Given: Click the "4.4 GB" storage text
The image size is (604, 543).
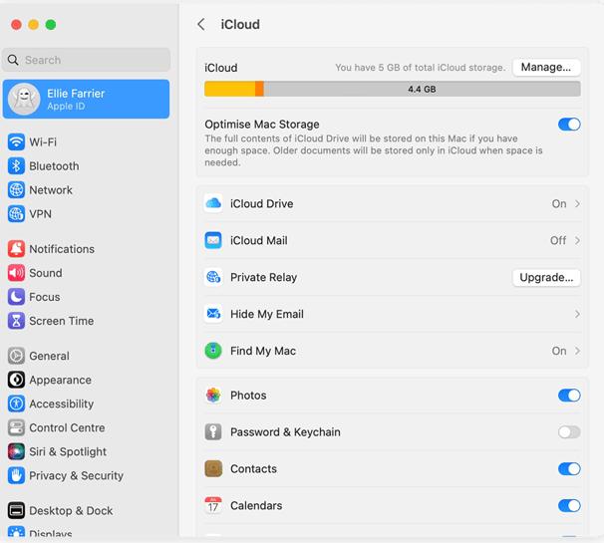Looking at the screenshot, I should point(422,89).
